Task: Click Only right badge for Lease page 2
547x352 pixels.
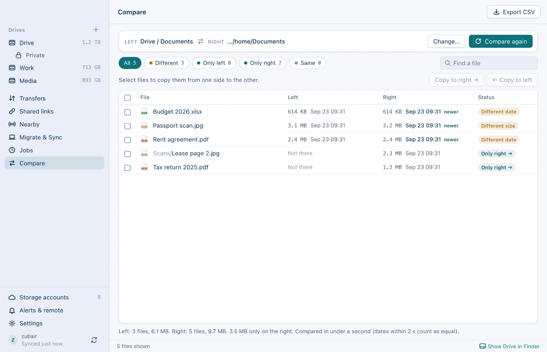Action: point(496,154)
